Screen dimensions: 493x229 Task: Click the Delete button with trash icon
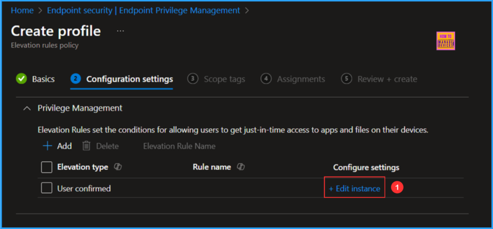pyautogui.click(x=101, y=146)
